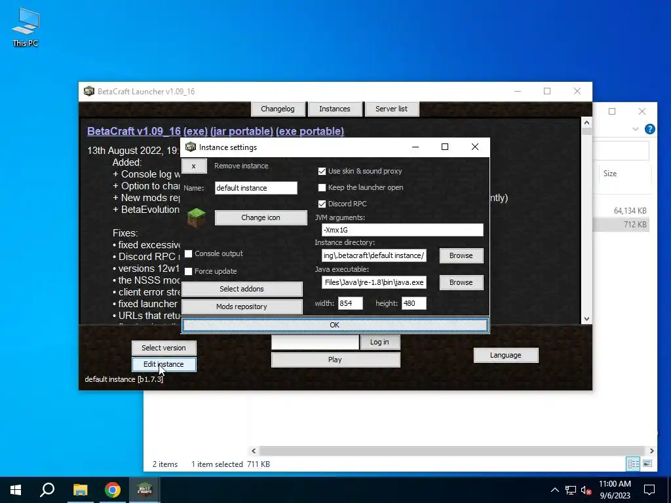The width and height of the screenshot is (671, 503).
Task: Maximize the Instance settings window
Action: 445,147
